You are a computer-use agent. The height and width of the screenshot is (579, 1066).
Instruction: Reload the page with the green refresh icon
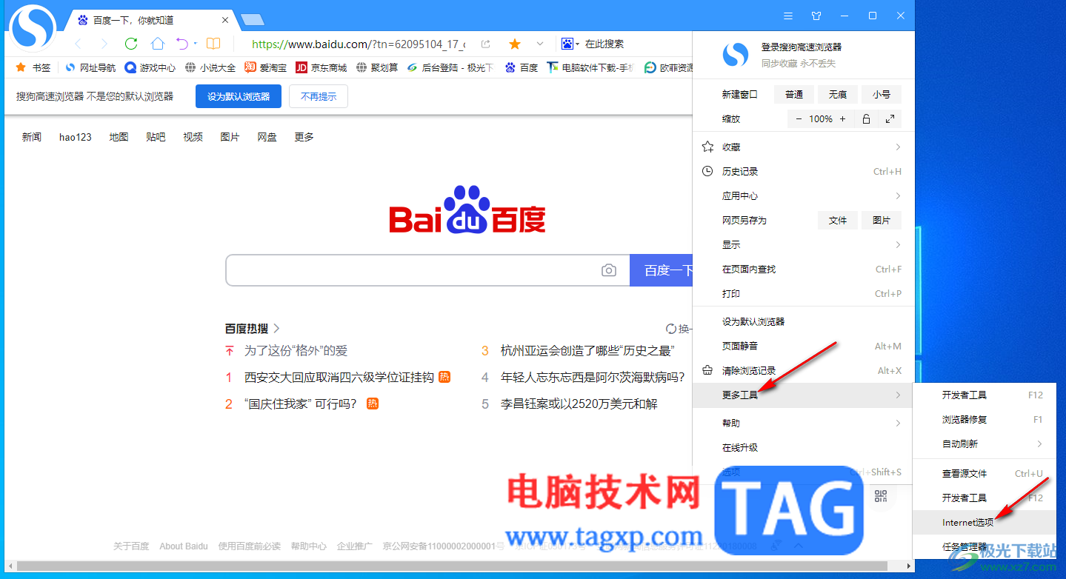tap(131, 44)
